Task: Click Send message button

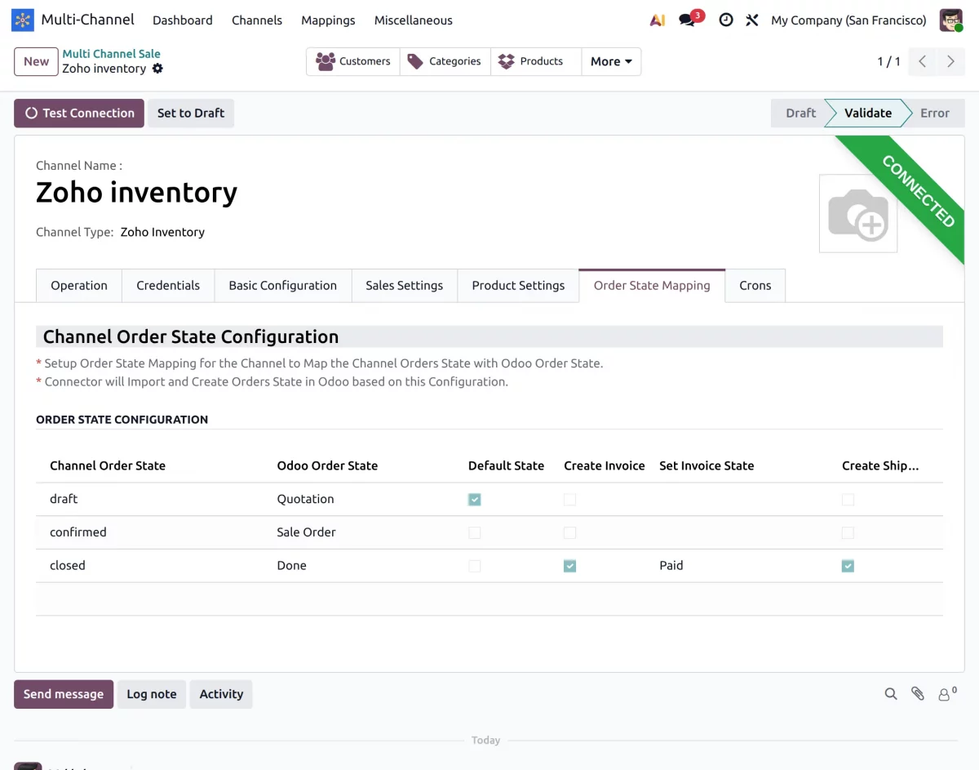Action: click(x=64, y=694)
